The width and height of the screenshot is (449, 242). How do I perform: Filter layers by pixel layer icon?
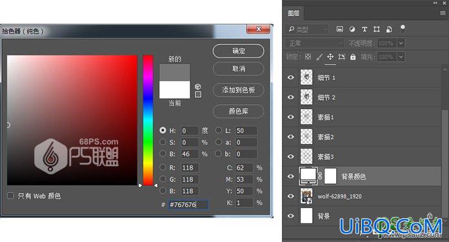(x=340, y=29)
